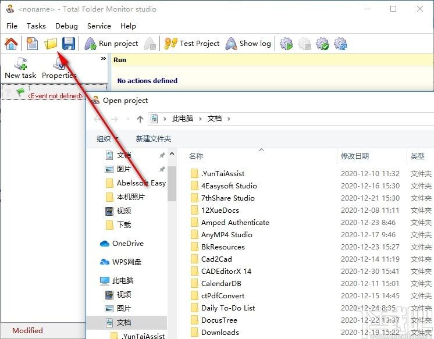Create a new project from toolbar
Viewport: 434px width, 339px height.
32,44
